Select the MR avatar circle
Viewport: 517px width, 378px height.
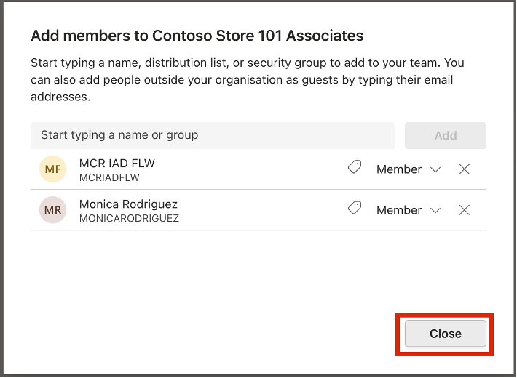52,210
